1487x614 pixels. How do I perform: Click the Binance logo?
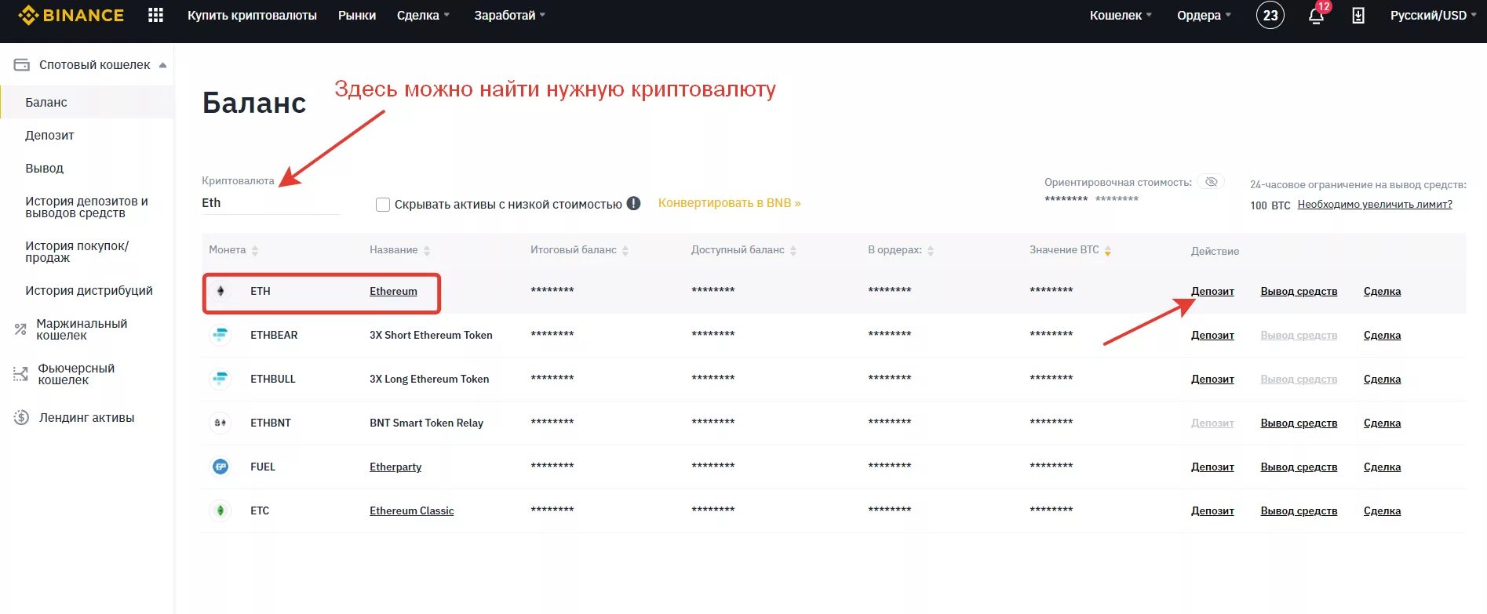pos(71,15)
